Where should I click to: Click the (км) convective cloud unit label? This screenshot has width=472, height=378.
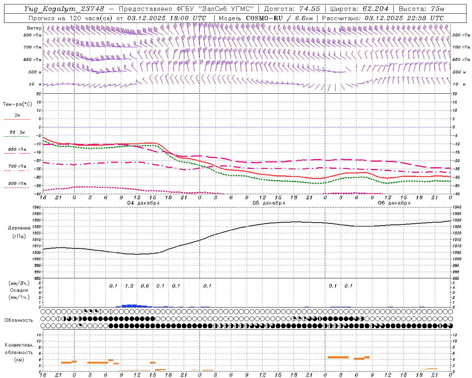click(19, 360)
